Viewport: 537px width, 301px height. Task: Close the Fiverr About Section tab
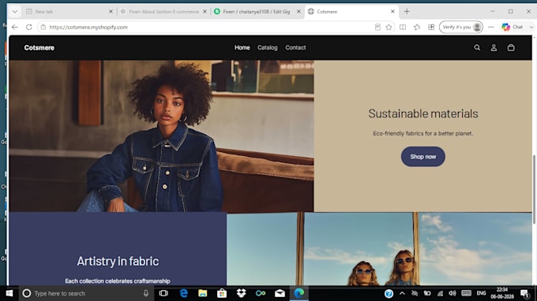(205, 11)
